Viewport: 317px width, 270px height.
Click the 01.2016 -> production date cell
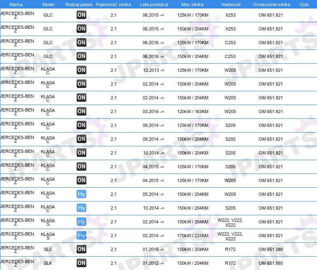[x=153, y=249]
